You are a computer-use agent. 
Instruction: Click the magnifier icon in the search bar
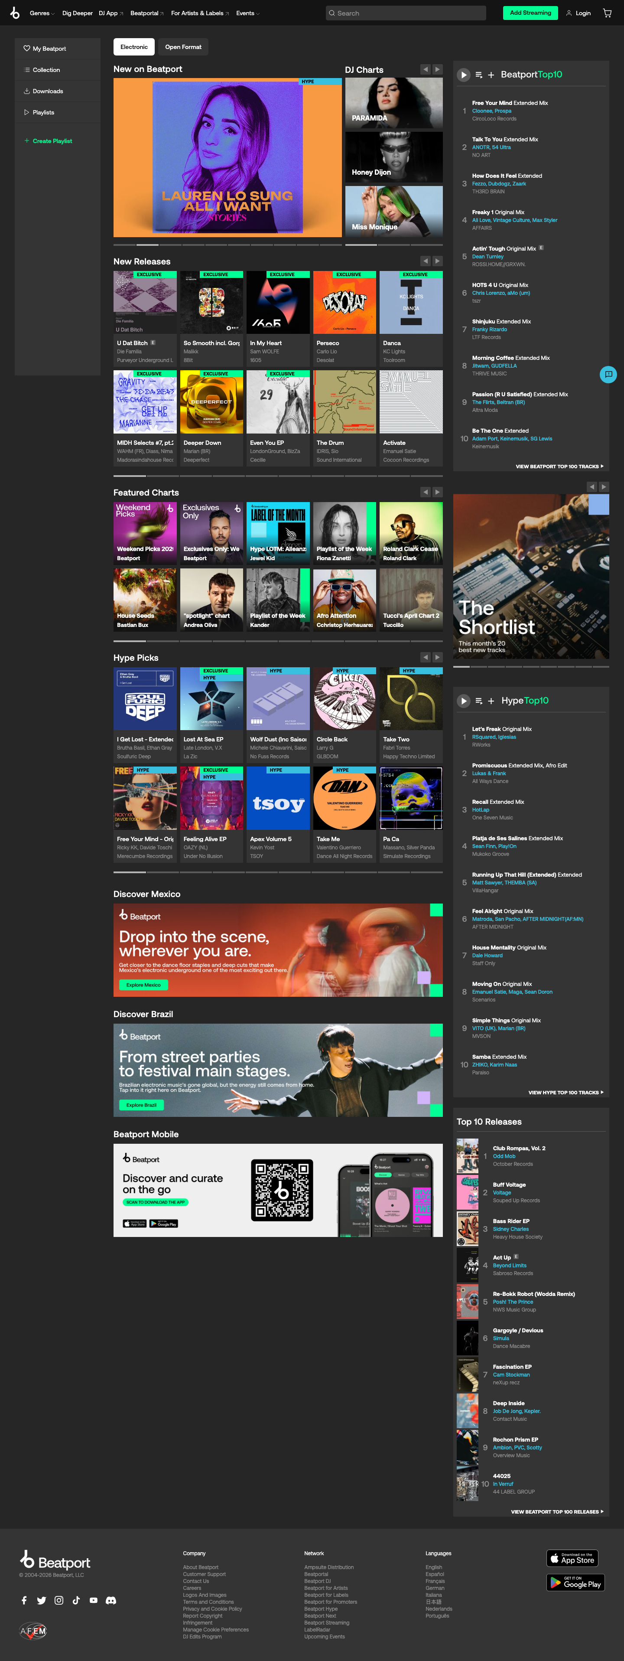click(332, 13)
